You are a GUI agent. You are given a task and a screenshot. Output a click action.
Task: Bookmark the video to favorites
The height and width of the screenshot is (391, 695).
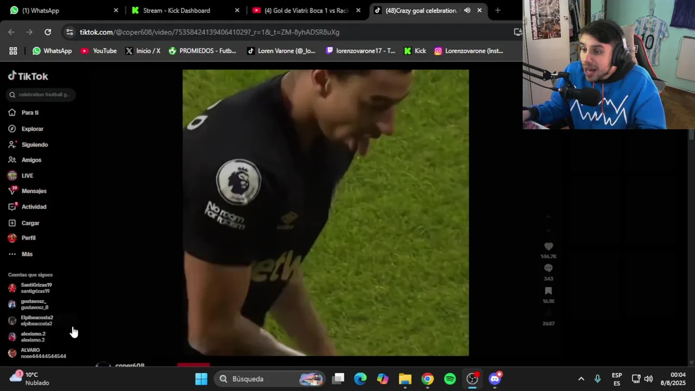point(548,291)
